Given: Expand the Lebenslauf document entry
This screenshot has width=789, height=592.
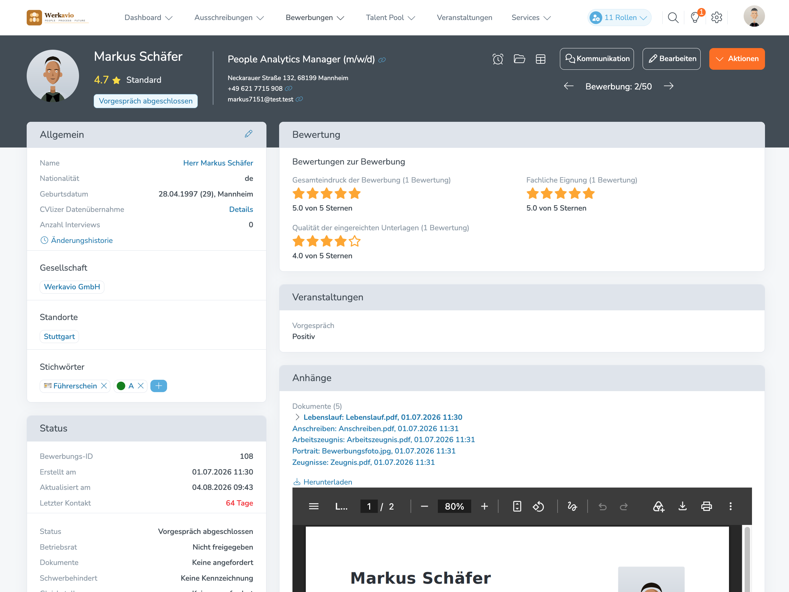Looking at the screenshot, I should (297, 417).
